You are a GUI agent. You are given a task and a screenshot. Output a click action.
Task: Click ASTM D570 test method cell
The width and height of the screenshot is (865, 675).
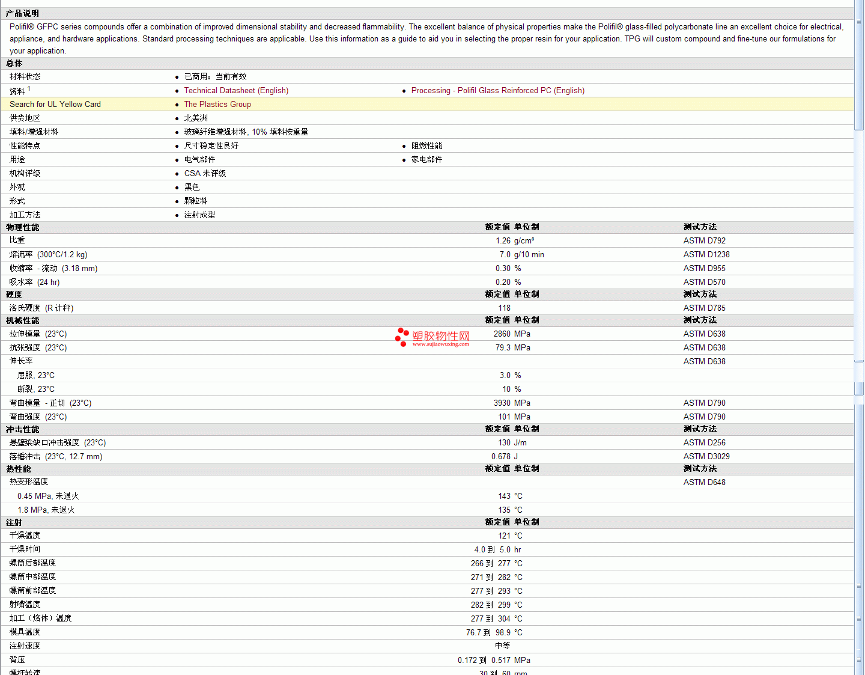(x=704, y=282)
